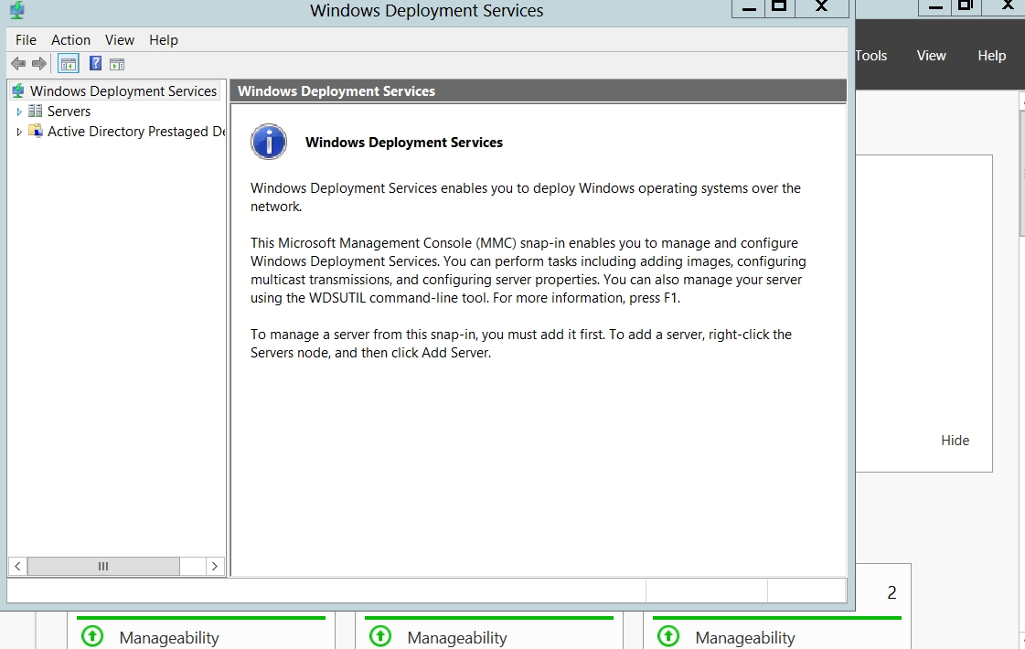The width and height of the screenshot is (1025, 649).
Task: Click the blue information icon
Action: (269, 141)
